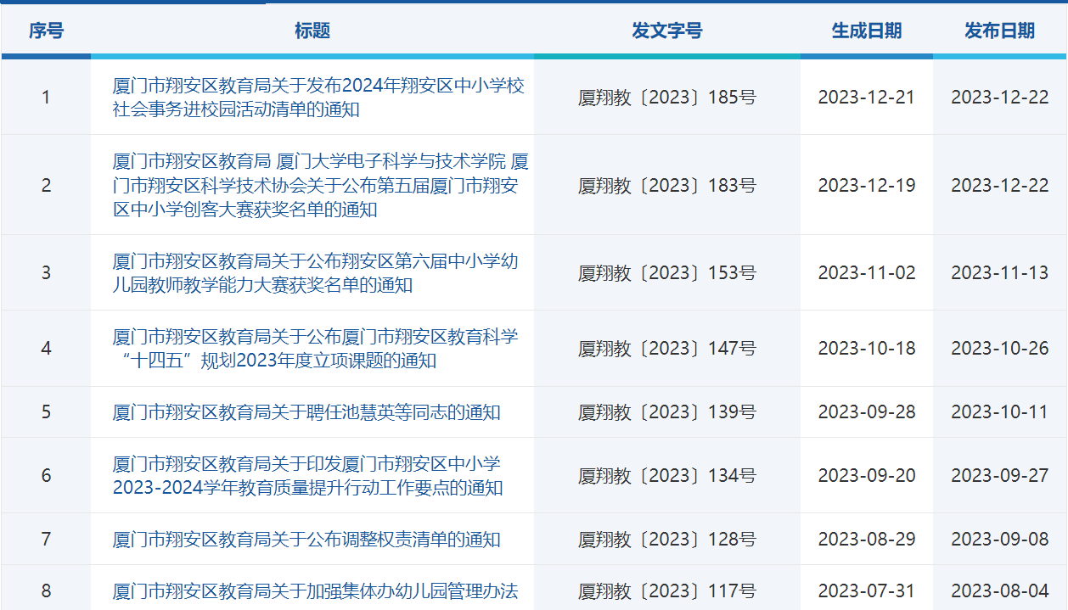Open notice on 加强集体办幼儿园管理办法
1068x610 pixels.
click(x=315, y=591)
